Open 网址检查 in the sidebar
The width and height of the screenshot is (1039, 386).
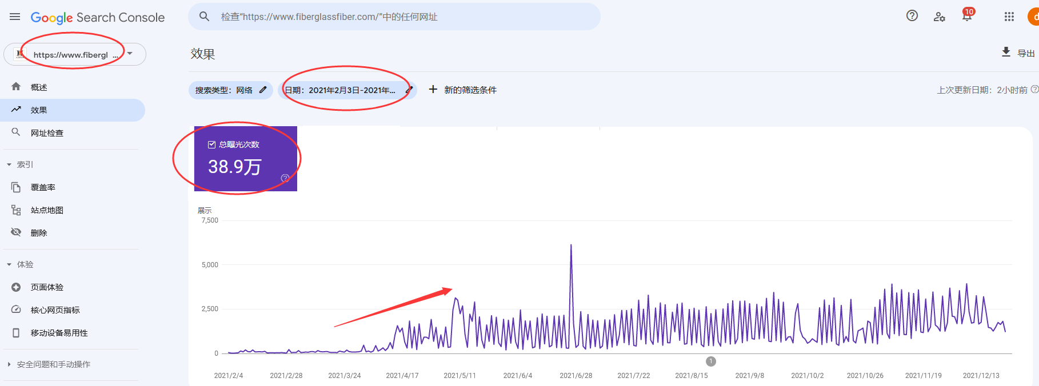[47, 133]
